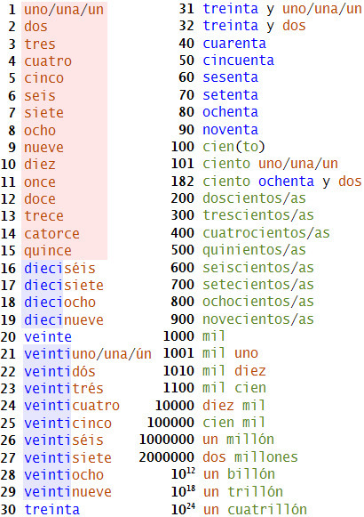Click the word "cuatro" next to 4
This screenshot has width=364, height=517.
[x=48, y=61]
